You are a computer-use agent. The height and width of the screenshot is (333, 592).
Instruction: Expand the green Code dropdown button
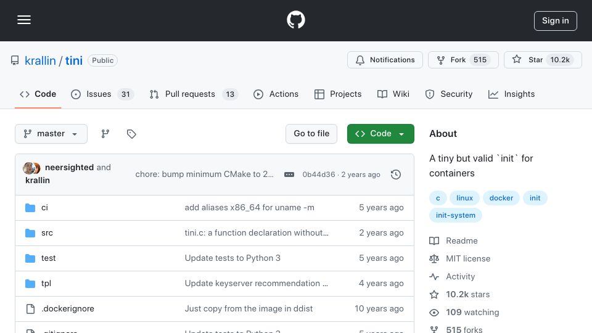[x=380, y=134]
